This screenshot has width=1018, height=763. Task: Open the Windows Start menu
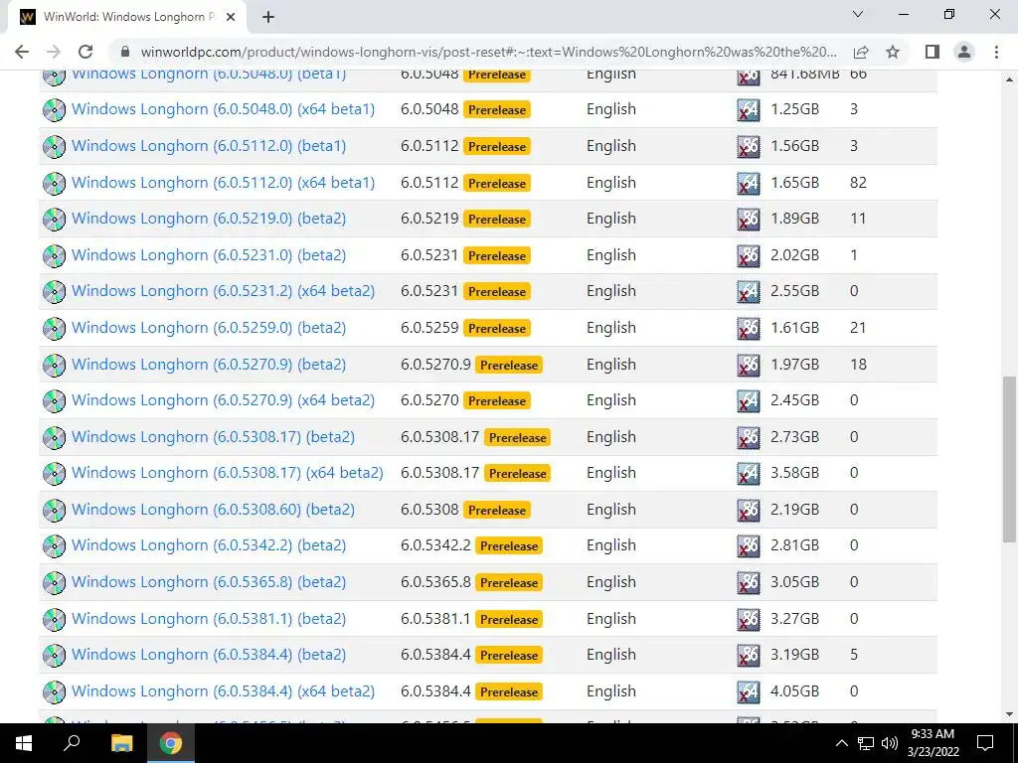click(x=24, y=743)
